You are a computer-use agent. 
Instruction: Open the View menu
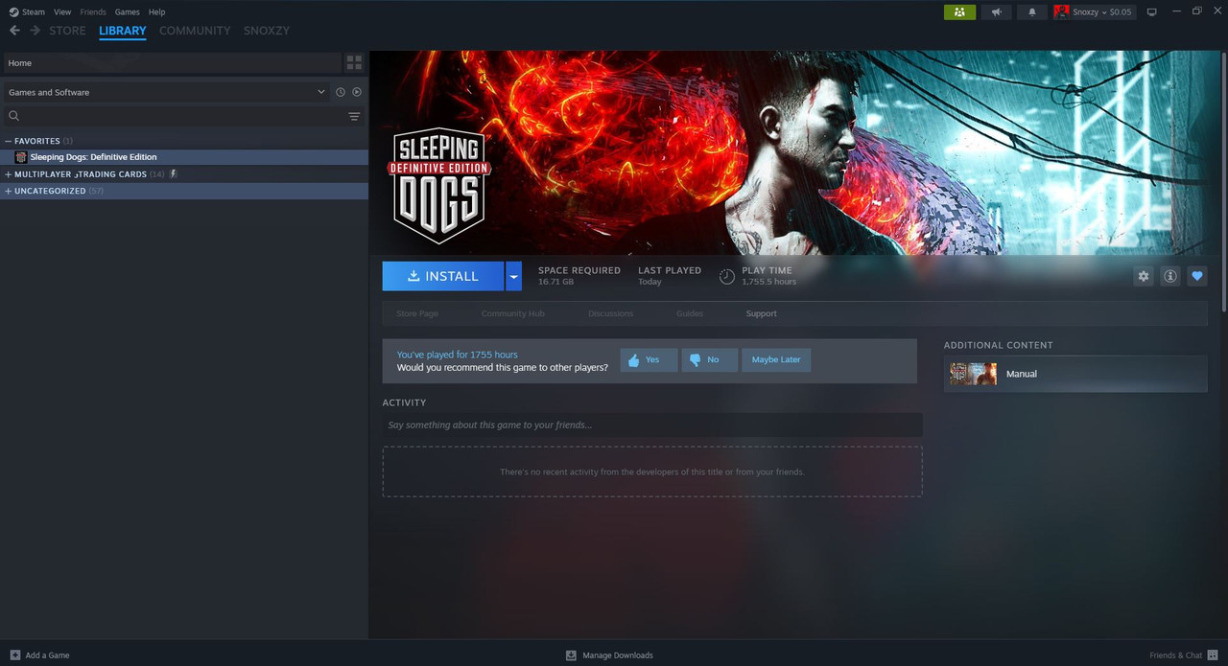tap(62, 11)
